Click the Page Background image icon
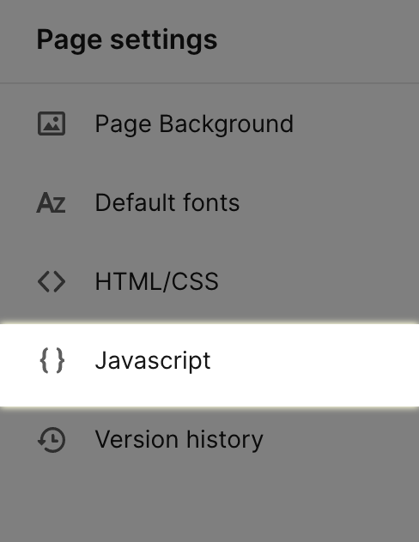 pyautogui.click(x=52, y=123)
